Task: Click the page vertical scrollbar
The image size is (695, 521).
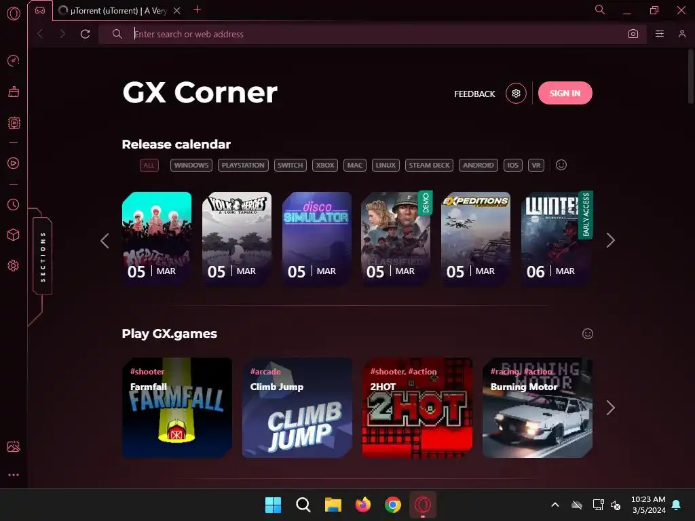Action: coord(690,76)
